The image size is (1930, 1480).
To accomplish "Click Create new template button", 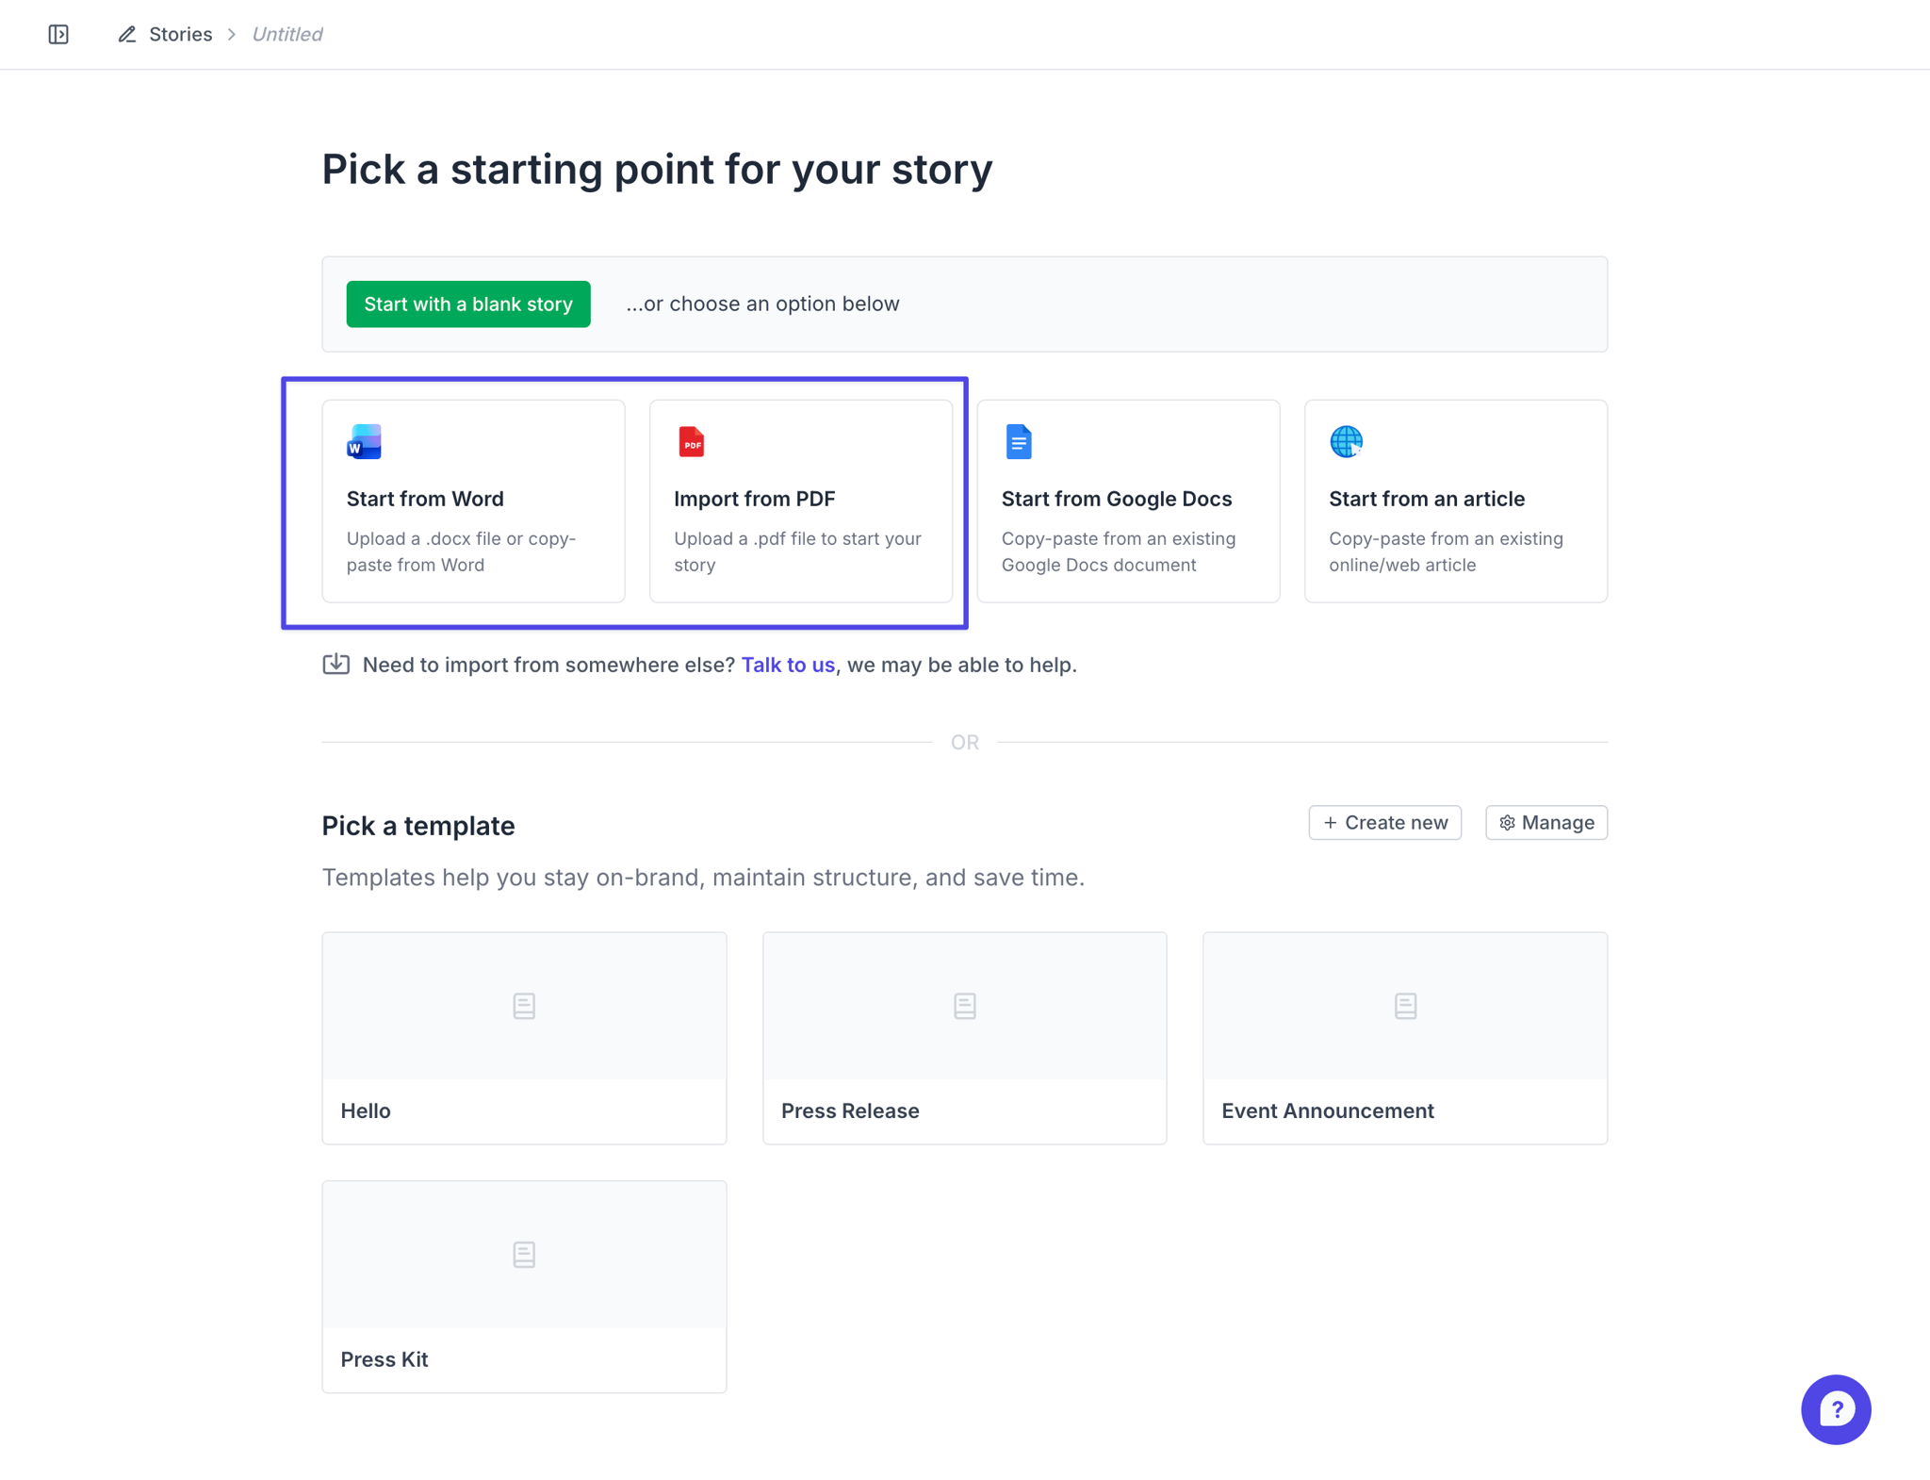I will pyautogui.click(x=1384, y=823).
